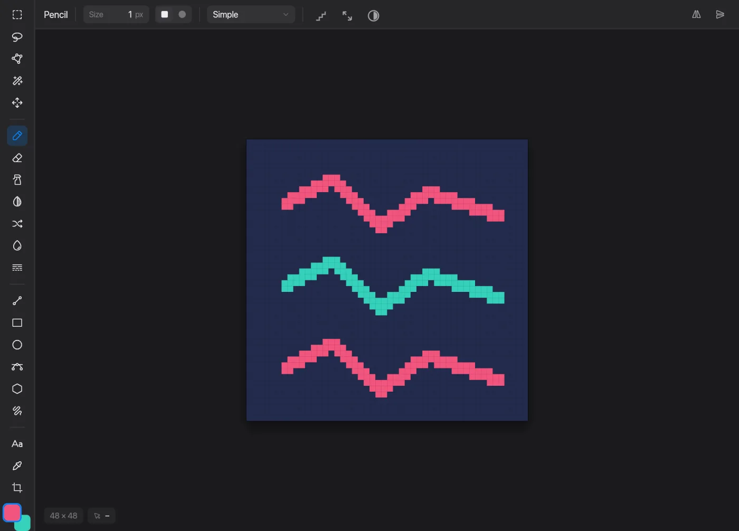This screenshot has height=531, width=739.
Task: Select the Ellipse shape tool
Action: [x=17, y=345]
